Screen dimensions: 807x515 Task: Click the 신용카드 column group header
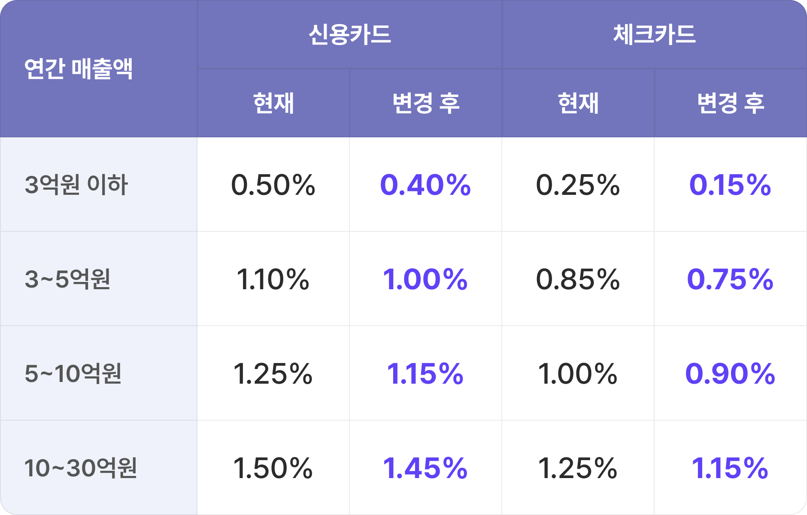point(349,34)
